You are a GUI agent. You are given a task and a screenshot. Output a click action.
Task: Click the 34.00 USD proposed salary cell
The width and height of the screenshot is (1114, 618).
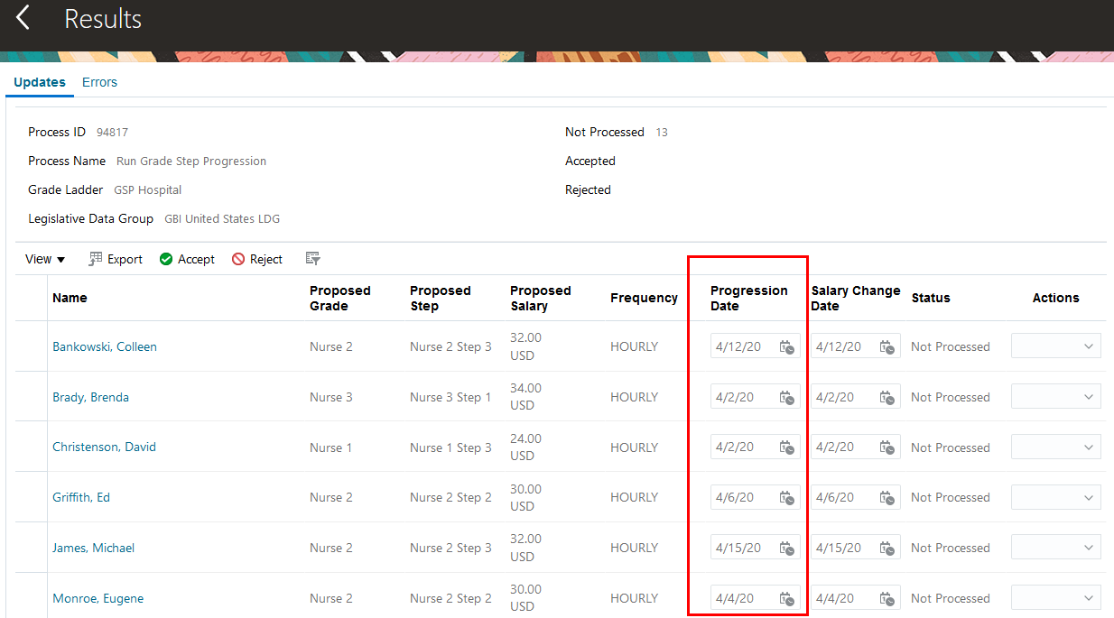point(525,397)
